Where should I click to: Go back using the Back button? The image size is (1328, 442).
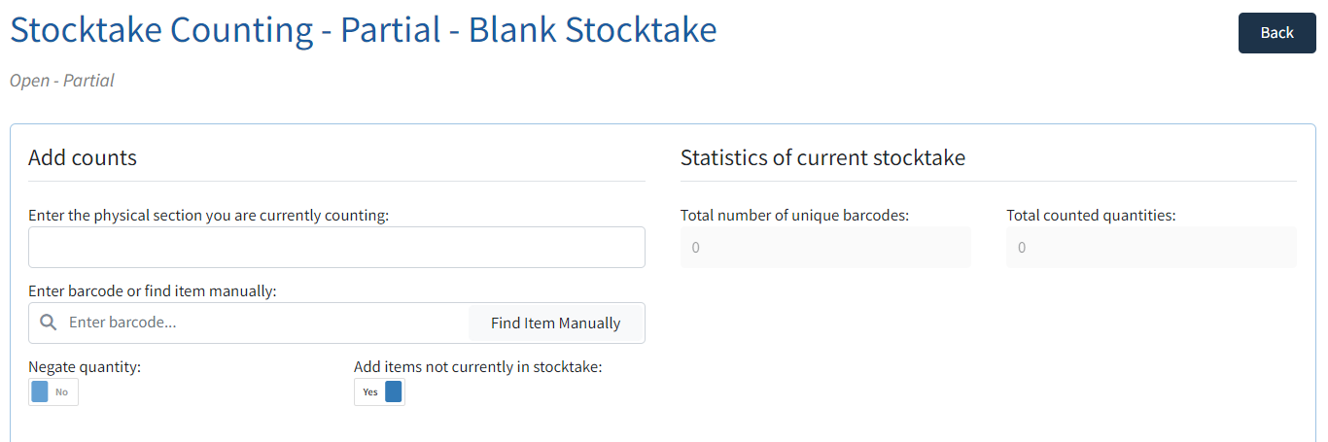click(x=1276, y=33)
